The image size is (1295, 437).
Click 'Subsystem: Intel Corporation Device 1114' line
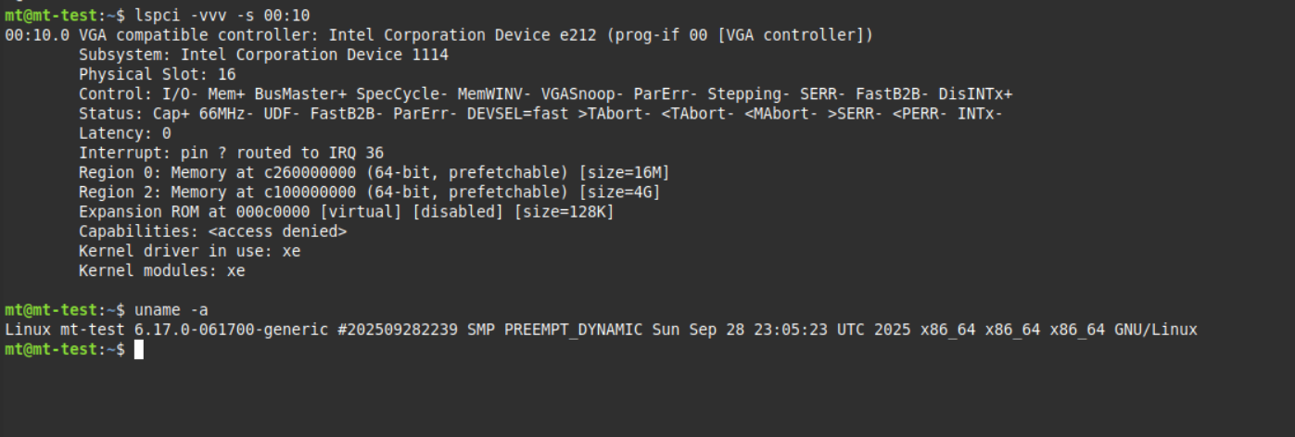pyautogui.click(x=263, y=55)
